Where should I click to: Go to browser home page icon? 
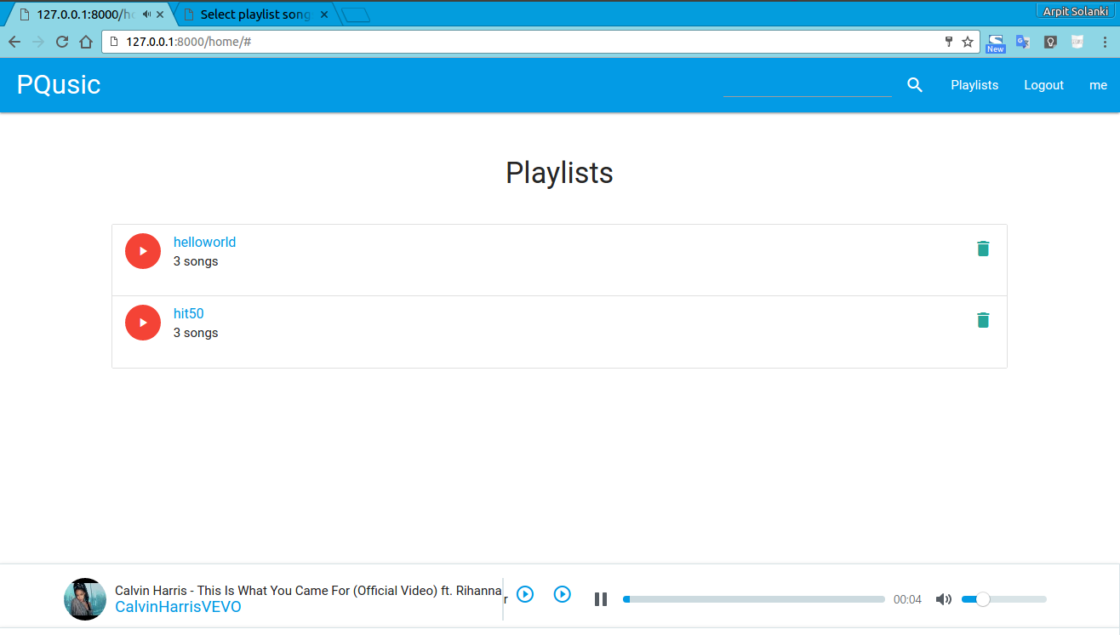(x=86, y=42)
